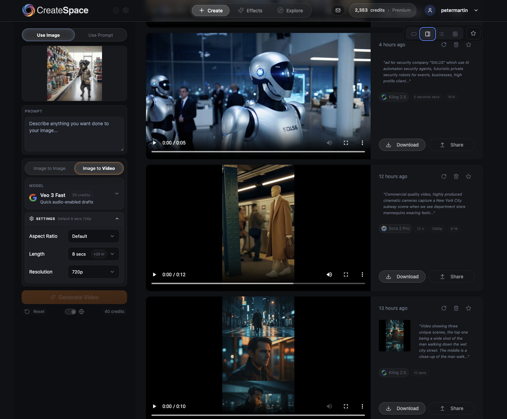Delete the 4 hours ago video
Image resolution: width=507 pixels, height=419 pixels.
[456, 45]
